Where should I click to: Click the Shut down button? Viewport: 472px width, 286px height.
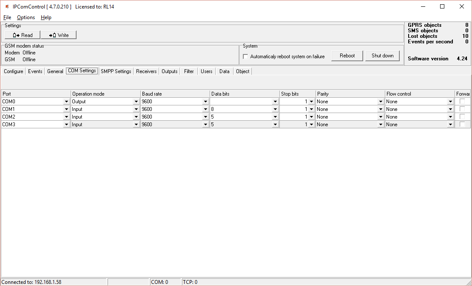(x=382, y=56)
